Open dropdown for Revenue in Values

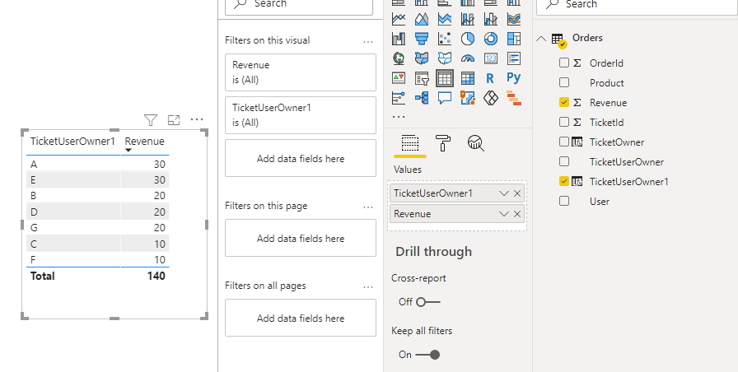503,214
